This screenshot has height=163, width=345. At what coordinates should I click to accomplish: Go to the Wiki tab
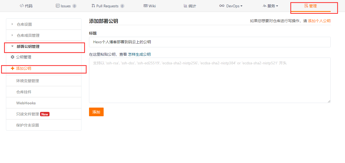click(x=150, y=6)
